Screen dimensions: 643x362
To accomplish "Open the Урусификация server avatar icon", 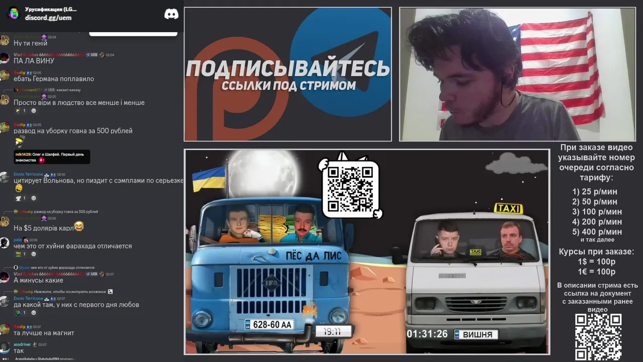I will click(x=14, y=14).
